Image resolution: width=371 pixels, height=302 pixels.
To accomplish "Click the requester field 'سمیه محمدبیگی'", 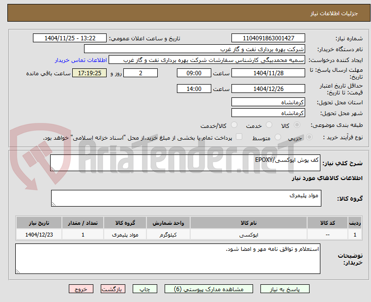I will 207,60.
